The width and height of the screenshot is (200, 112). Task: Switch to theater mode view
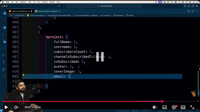[183, 107]
